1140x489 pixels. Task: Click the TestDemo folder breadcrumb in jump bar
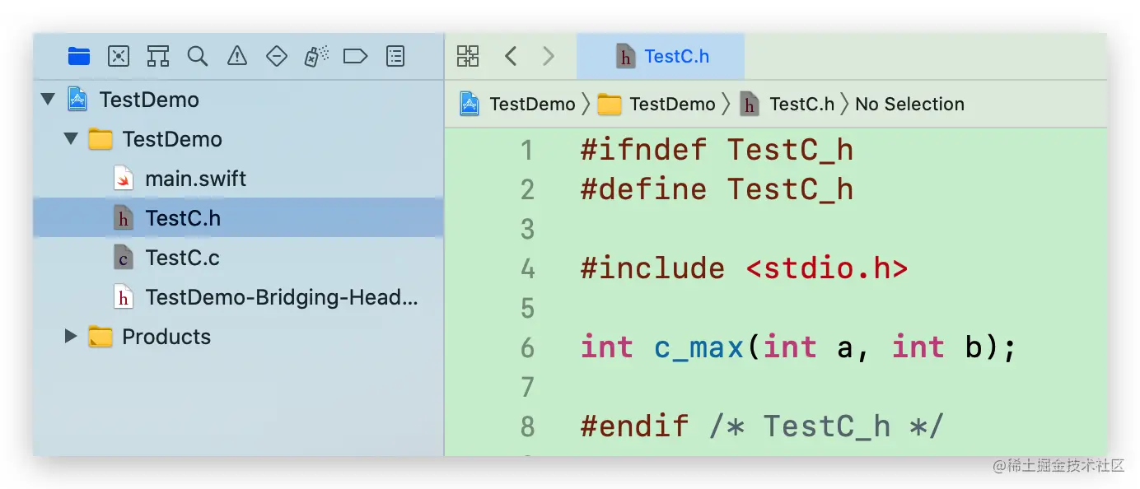[x=656, y=105]
